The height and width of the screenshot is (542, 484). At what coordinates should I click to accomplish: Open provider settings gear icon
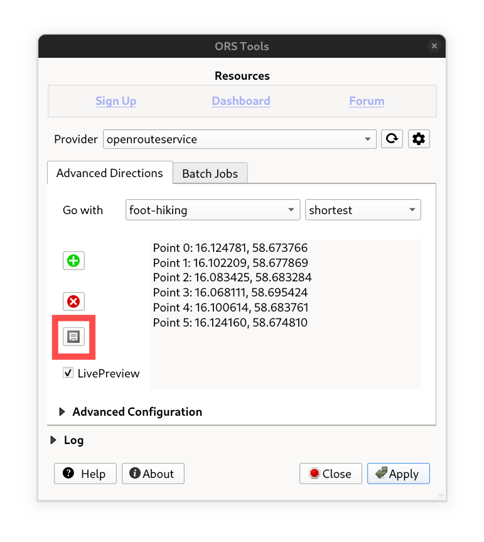point(419,139)
